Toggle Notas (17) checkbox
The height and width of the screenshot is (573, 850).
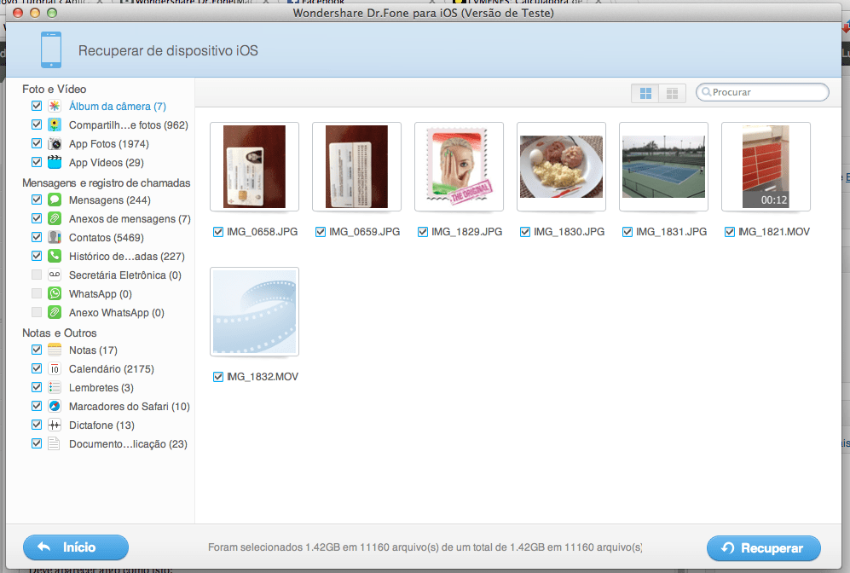coord(37,350)
